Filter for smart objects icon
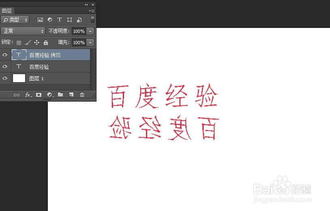Viewport: 330px width, 211px height. click(79, 20)
